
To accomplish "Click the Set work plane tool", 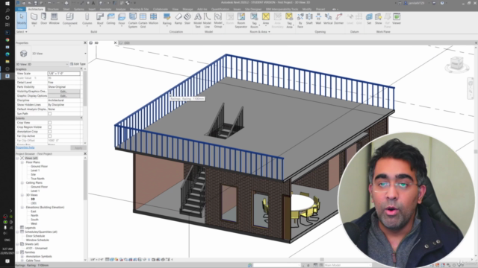I will [x=369, y=19].
